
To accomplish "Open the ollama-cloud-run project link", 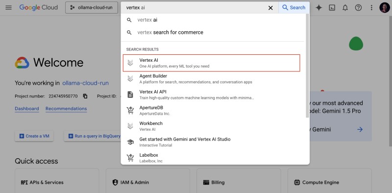I will 85,83.
